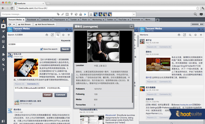Open the Settings gear in sidebar
This screenshot has width=205, height=124.
(x=3, y=59)
